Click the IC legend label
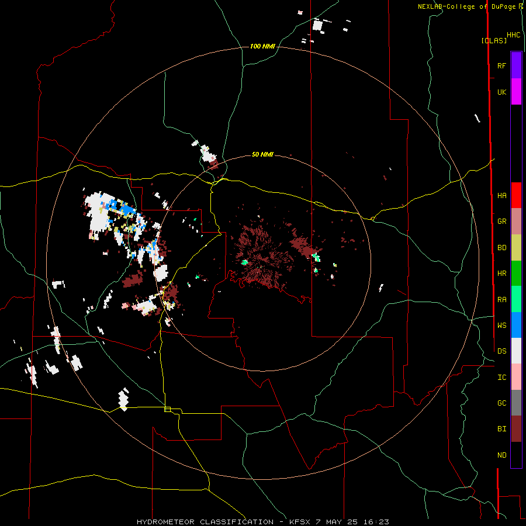The height and width of the screenshot is (526, 526). tap(501, 378)
